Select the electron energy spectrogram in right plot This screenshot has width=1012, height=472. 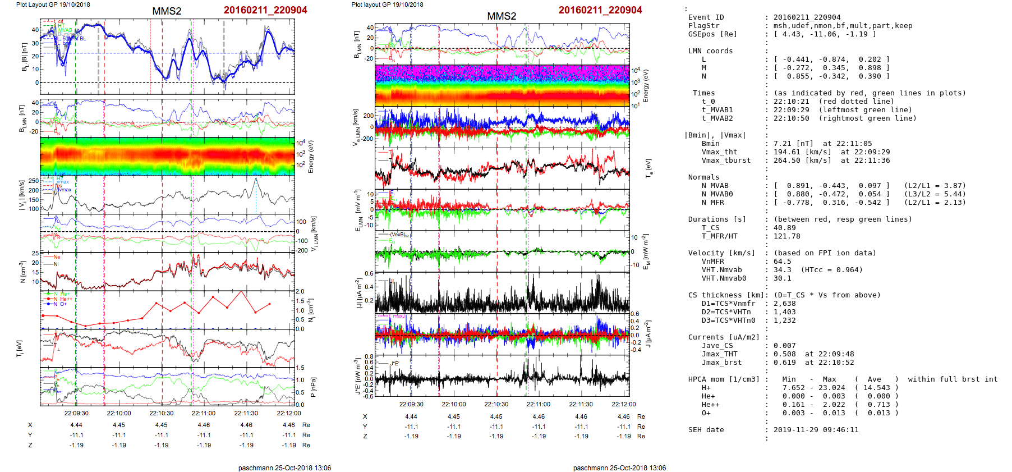(502, 85)
